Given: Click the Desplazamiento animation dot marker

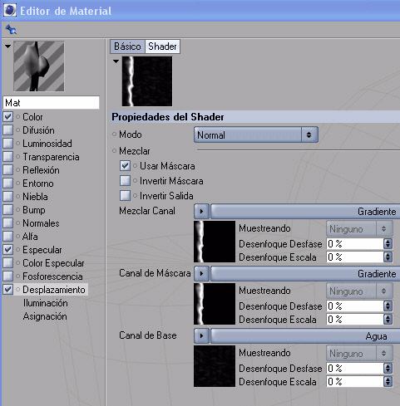Looking at the screenshot, I should (18, 290).
